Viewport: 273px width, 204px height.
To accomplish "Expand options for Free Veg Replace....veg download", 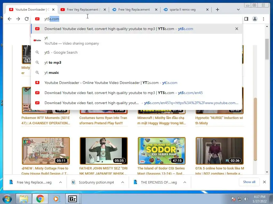I will tap(61, 182).
